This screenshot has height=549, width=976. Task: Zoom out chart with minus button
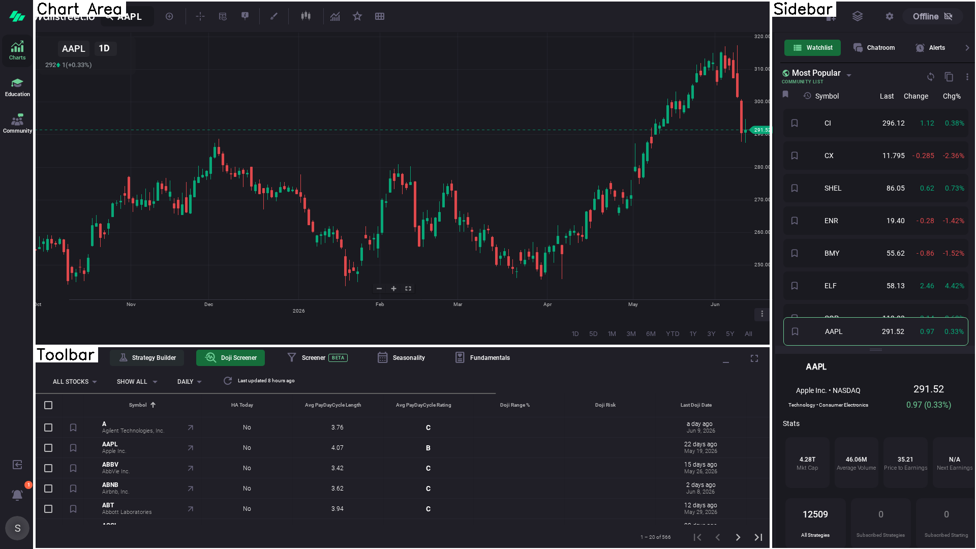(379, 289)
